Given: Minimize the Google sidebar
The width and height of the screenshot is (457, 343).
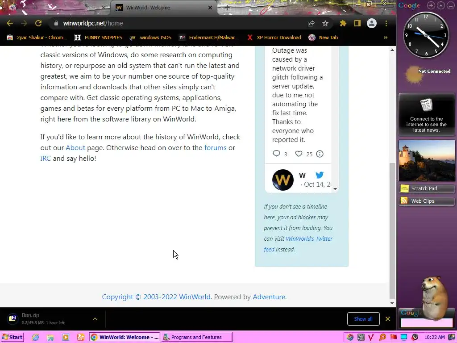Looking at the screenshot, I should [451, 5].
